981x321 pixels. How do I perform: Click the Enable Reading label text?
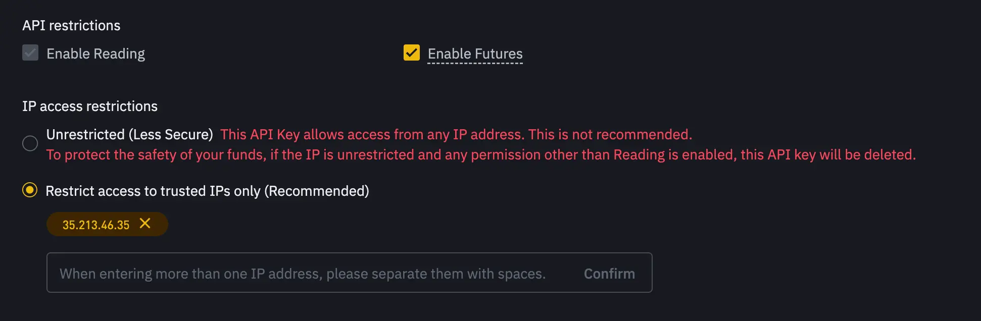tap(96, 54)
